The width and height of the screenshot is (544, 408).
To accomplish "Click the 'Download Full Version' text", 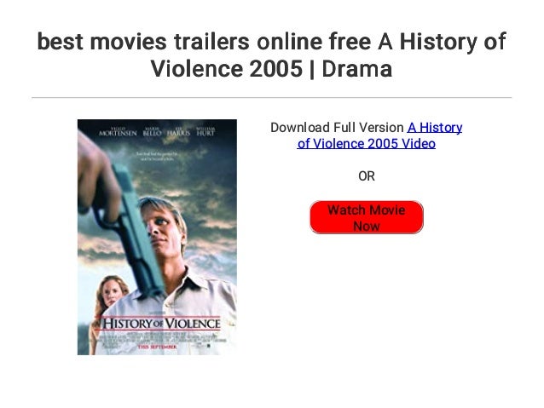I will pos(337,128).
